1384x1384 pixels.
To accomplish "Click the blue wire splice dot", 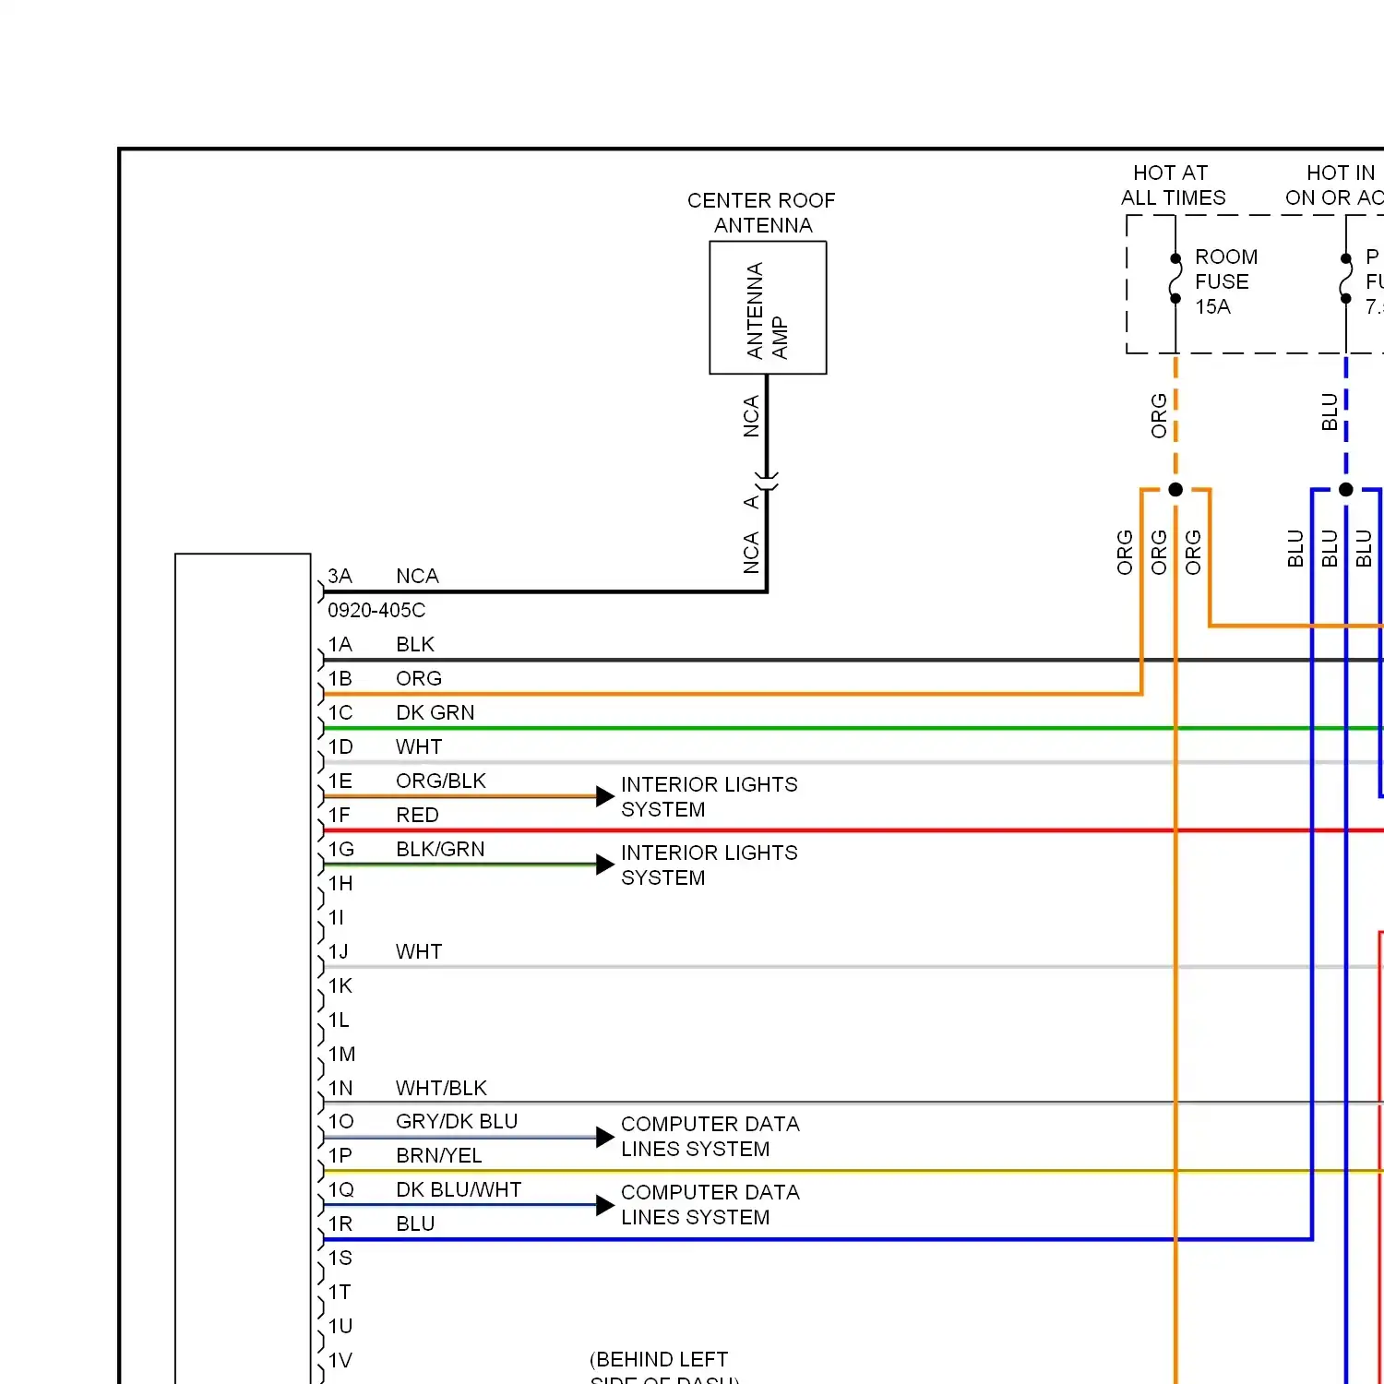I will tap(1346, 490).
